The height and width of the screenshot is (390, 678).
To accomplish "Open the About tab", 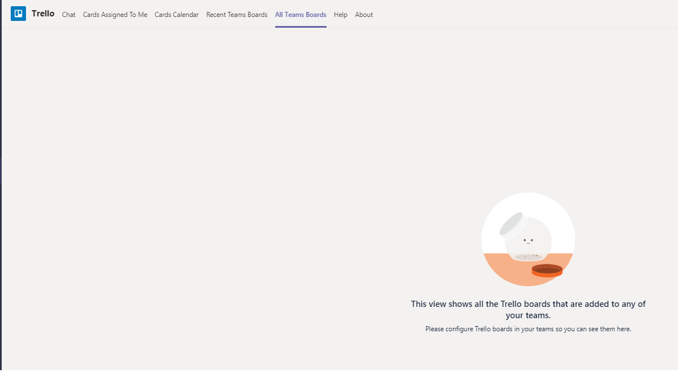I will point(364,15).
